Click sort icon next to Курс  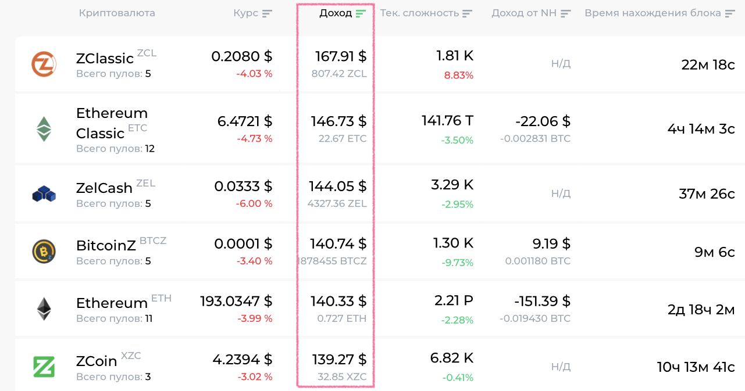(267, 13)
